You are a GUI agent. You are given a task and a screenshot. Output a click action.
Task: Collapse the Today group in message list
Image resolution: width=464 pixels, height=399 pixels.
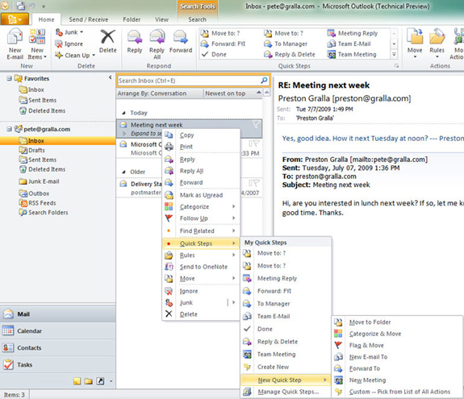(x=124, y=113)
